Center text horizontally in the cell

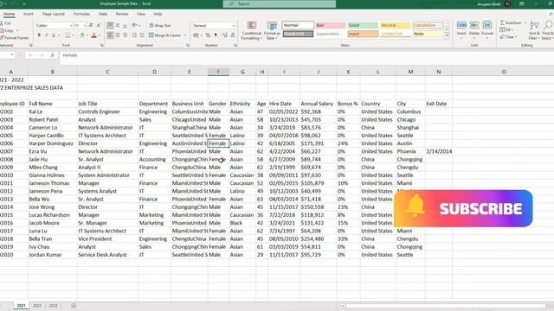pyautogui.click(x=118, y=35)
